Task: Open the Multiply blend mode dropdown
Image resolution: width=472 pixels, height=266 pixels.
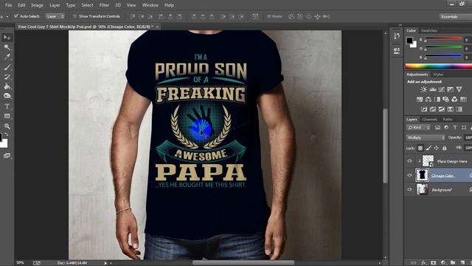Action: (x=426, y=137)
